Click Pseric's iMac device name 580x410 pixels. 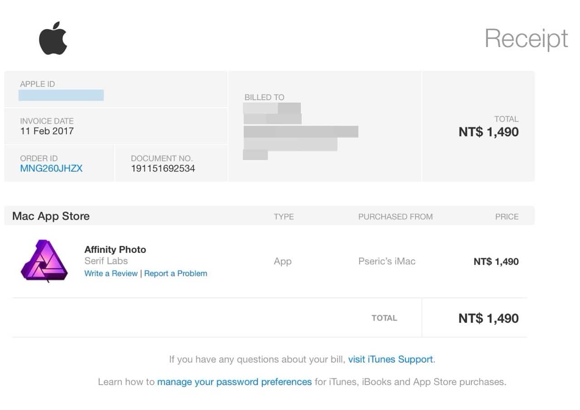(387, 262)
